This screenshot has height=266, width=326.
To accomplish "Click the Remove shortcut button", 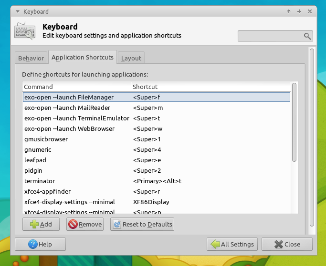I will (85, 224).
